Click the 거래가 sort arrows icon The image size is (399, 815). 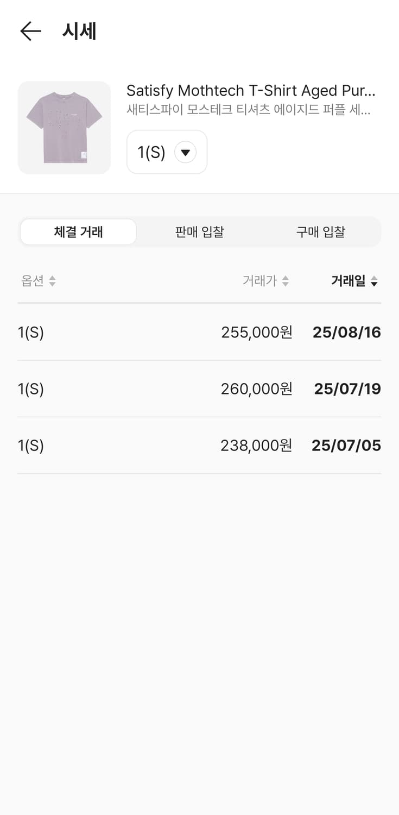tap(286, 281)
